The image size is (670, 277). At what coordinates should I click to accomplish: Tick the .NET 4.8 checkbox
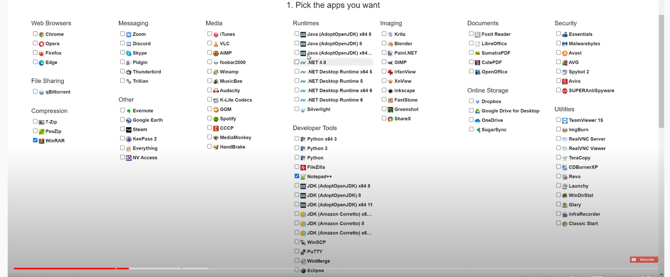[297, 62]
